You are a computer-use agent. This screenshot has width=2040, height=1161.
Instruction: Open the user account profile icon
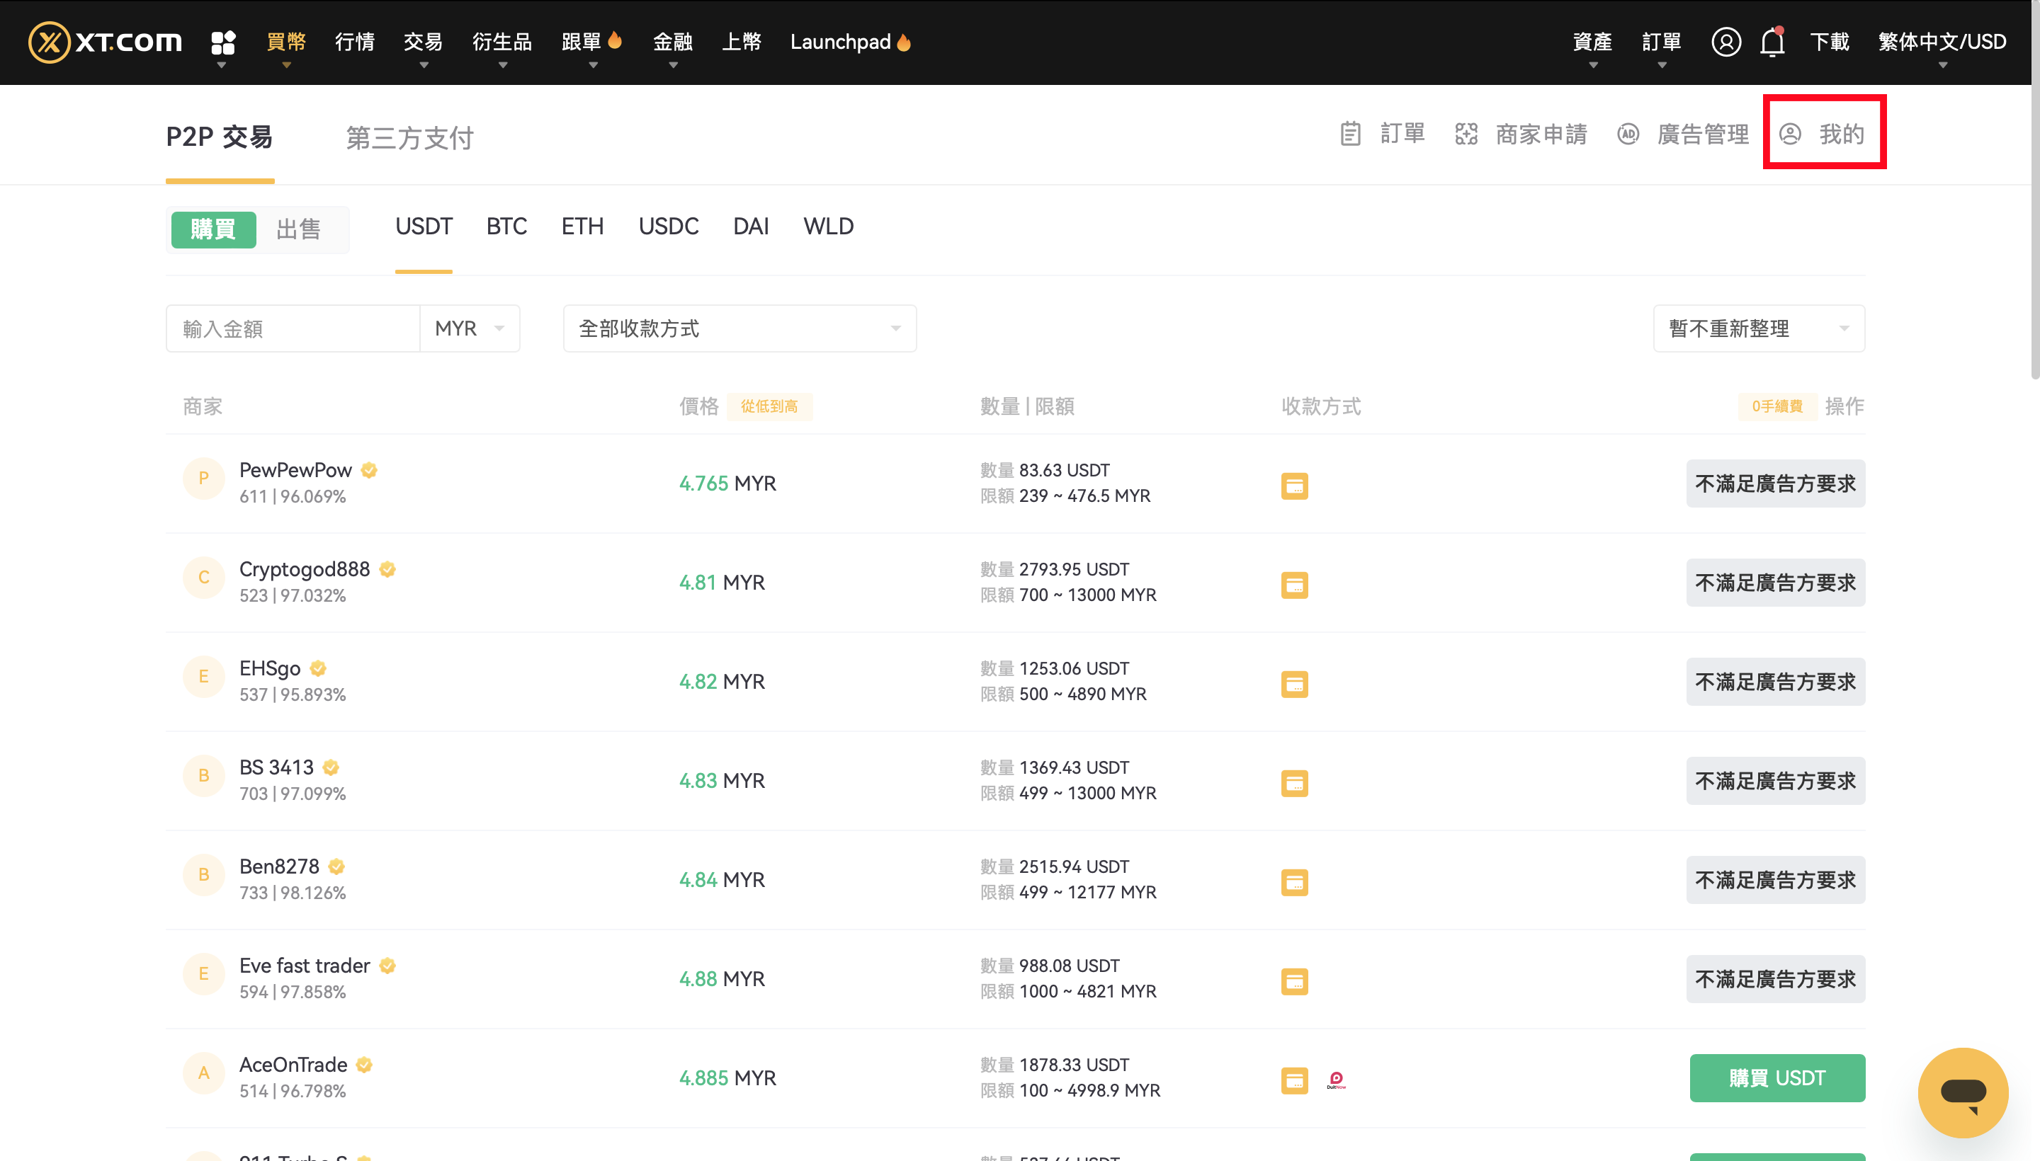(1725, 42)
